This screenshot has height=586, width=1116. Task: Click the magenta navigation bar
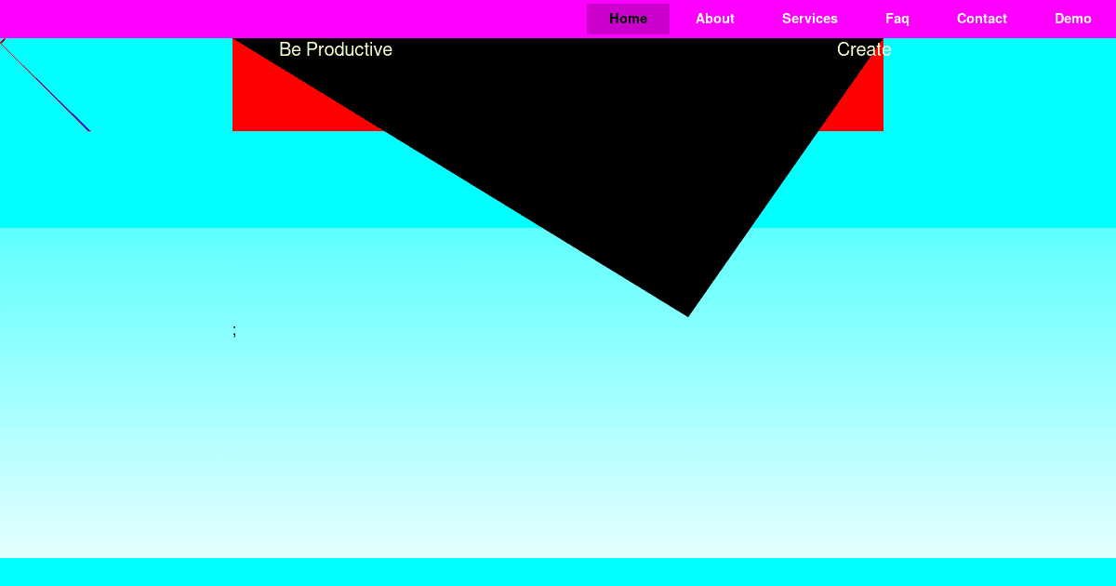279,19
